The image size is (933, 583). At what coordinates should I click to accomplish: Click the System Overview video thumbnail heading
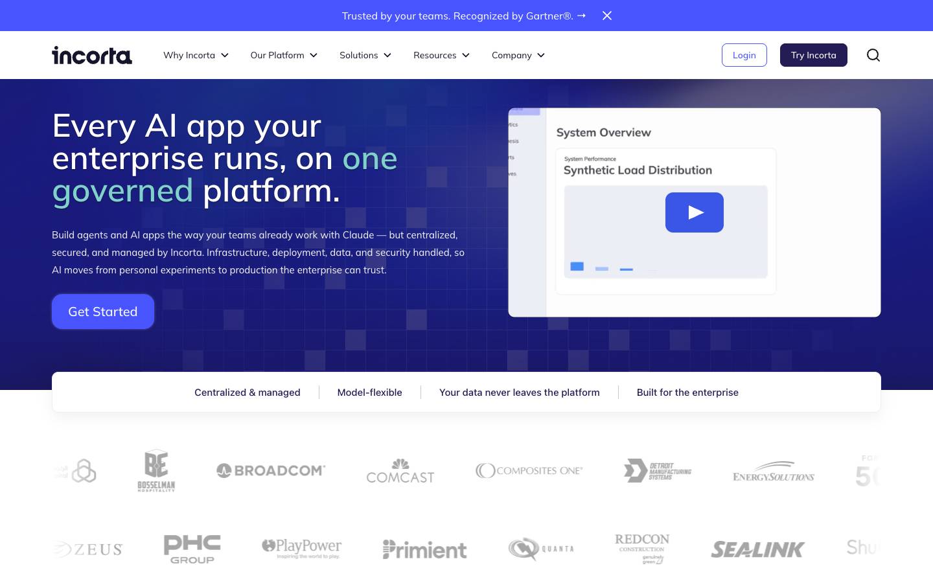(x=603, y=132)
